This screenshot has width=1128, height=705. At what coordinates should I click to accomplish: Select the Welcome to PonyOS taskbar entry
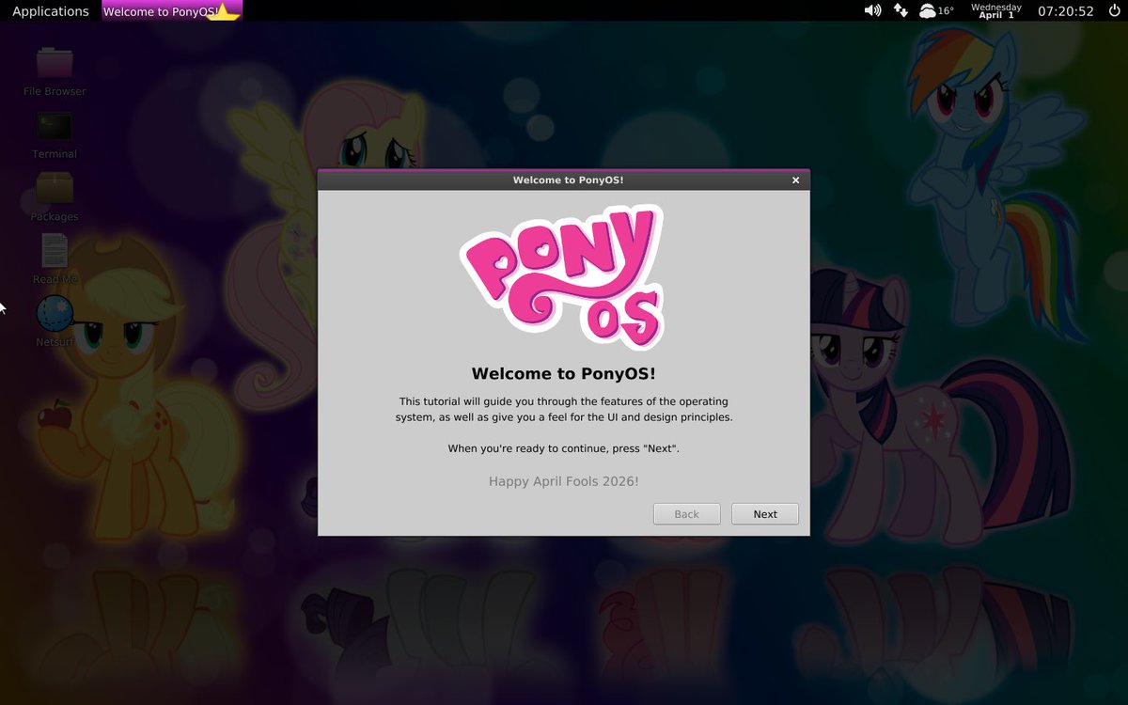tap(171, 11)
